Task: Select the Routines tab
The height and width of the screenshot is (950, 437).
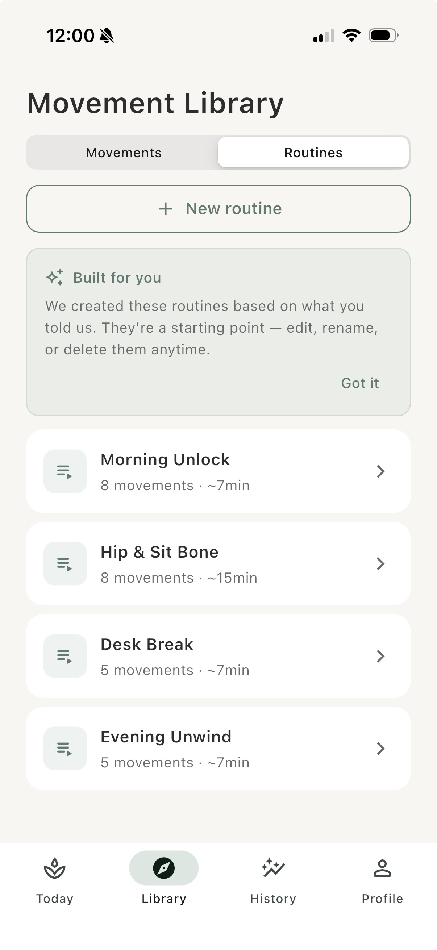Action: [x=313, y=152]
